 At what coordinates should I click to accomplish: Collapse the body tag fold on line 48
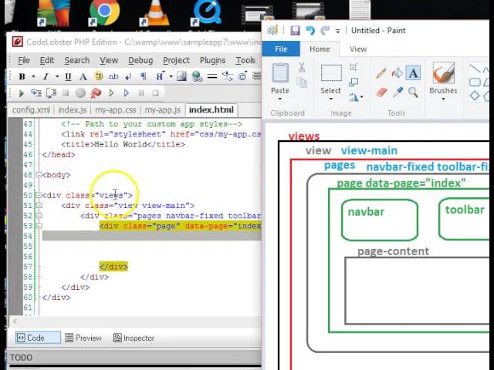39,175
